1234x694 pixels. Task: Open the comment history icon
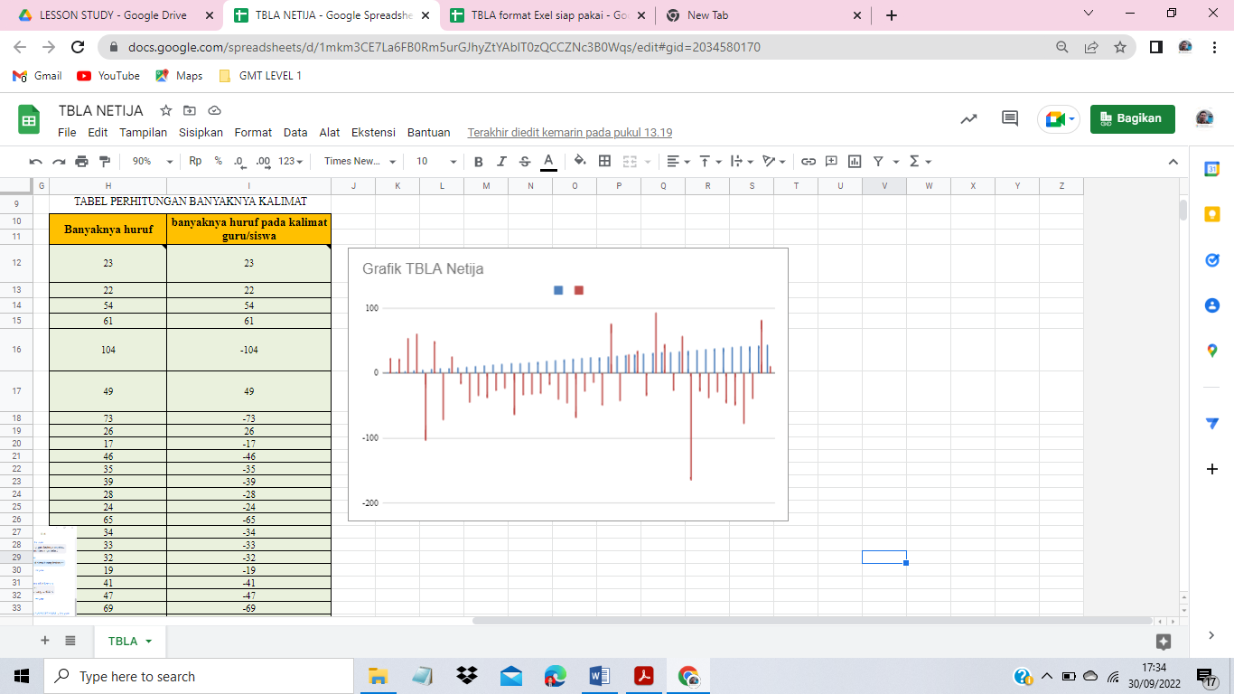[x=1010, y=119]
